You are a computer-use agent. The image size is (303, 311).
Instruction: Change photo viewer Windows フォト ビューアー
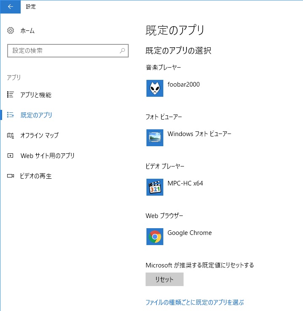coord(199,134)
